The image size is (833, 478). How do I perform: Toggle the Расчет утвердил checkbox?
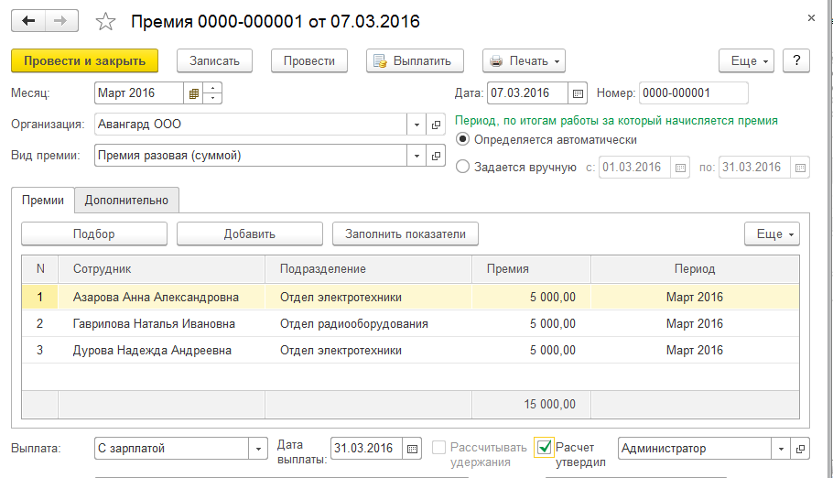545,448
